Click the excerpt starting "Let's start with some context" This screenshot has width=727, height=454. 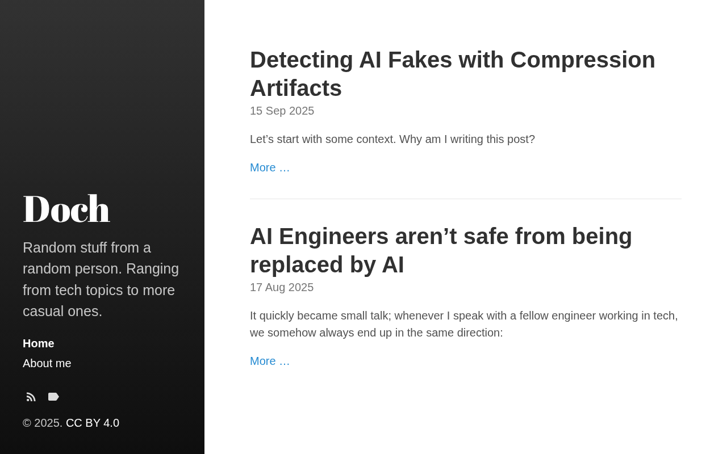pos(392,139)
